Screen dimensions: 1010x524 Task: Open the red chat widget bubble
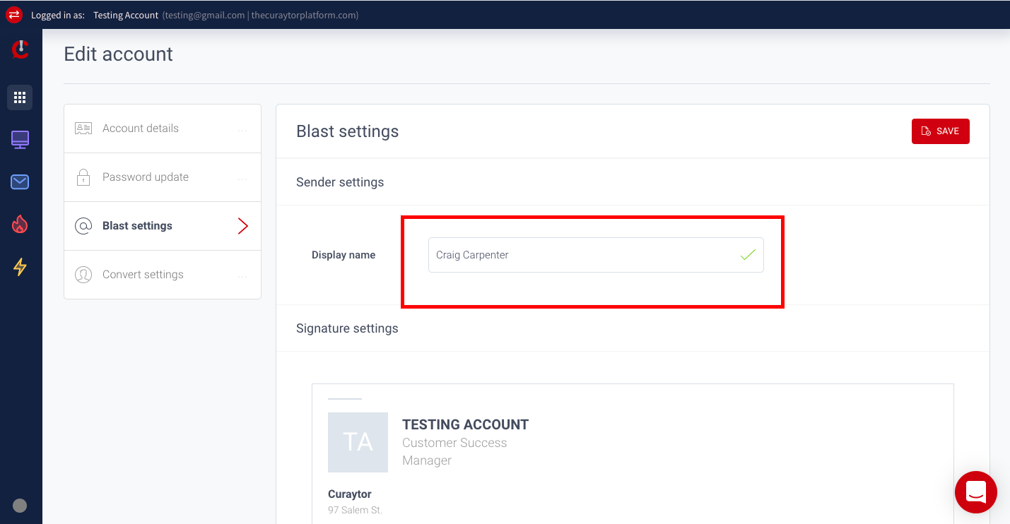coord(976,492)
